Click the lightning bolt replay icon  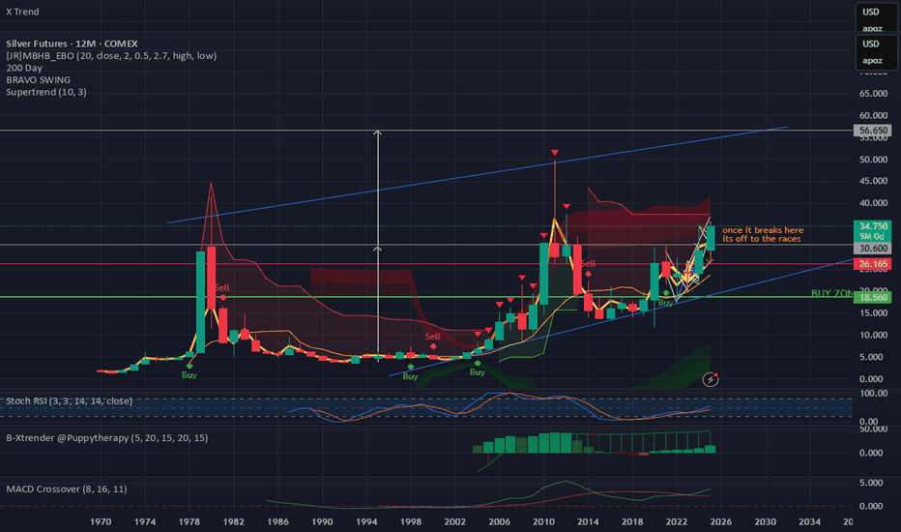(x=711, y=379)
